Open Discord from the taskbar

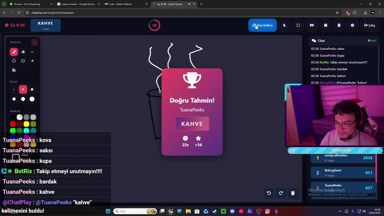pyautogui.click(x=232, y=211)
